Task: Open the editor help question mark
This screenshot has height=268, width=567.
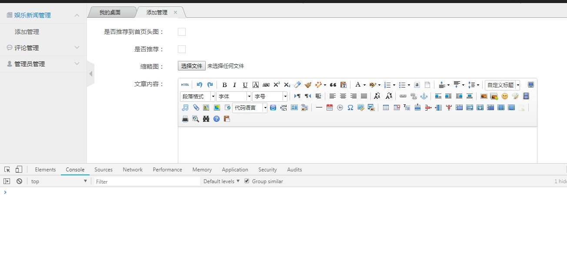Action: pyautogui.click(x=217, y=119)
